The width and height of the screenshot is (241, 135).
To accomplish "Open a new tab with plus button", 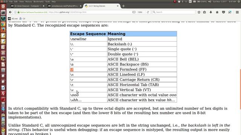I will tap(124, 6).
